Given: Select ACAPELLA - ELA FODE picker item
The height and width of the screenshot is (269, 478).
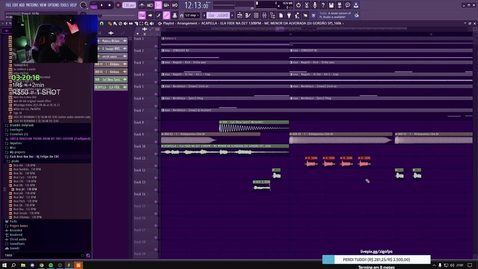Looking at the screenshot, I should [111, 87].
